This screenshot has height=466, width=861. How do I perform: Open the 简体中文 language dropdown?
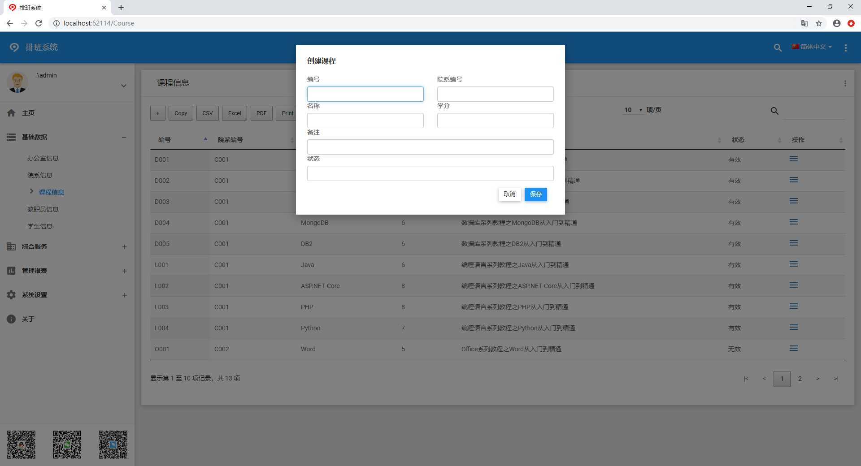tap(812, 47)
